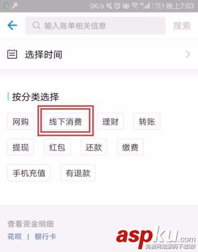
Task: Select the 理财 category
Action: [111, 122]
